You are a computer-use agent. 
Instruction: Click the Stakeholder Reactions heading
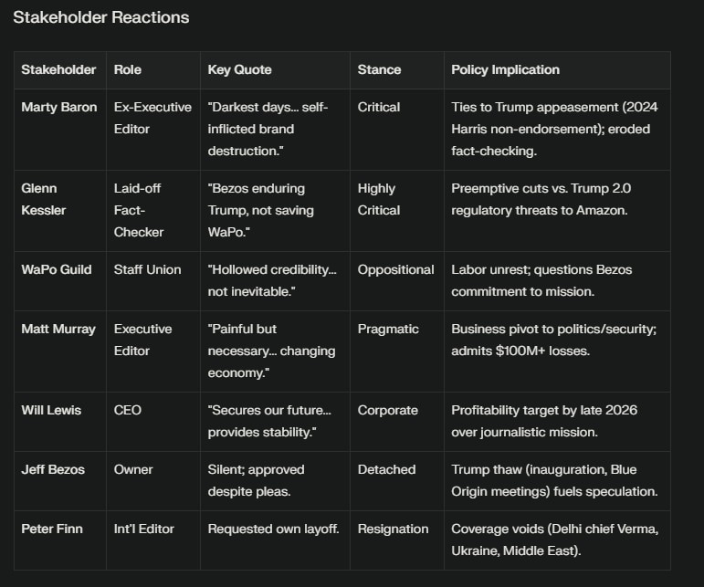click(x=100, y=17)
